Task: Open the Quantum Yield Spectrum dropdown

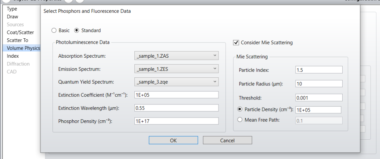Action: [x=176, y=82]
